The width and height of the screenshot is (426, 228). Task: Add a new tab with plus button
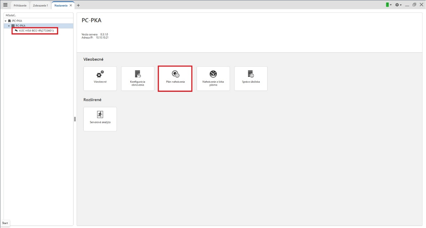[x=78, y=5]
